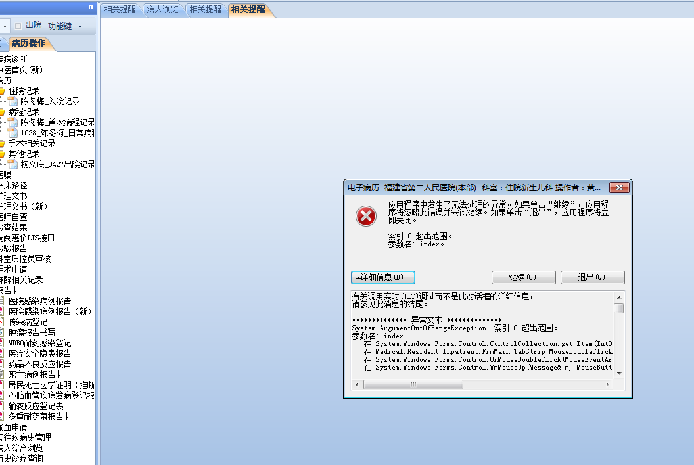Click the red error icon in the dialog
This screenshot has width=694, height=465.
click(x=366, y=216)
